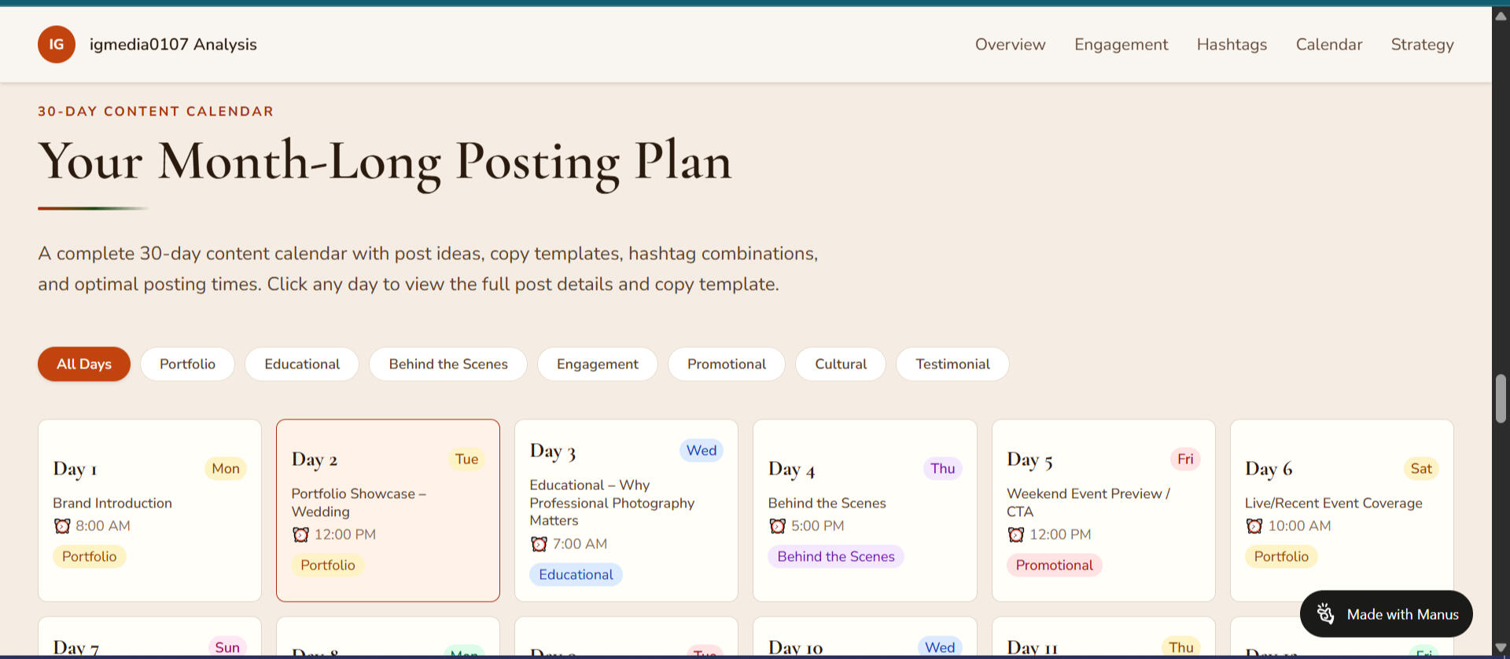
Task: Click the scrollbar up arrow
Action: [x=1501, y=16]
